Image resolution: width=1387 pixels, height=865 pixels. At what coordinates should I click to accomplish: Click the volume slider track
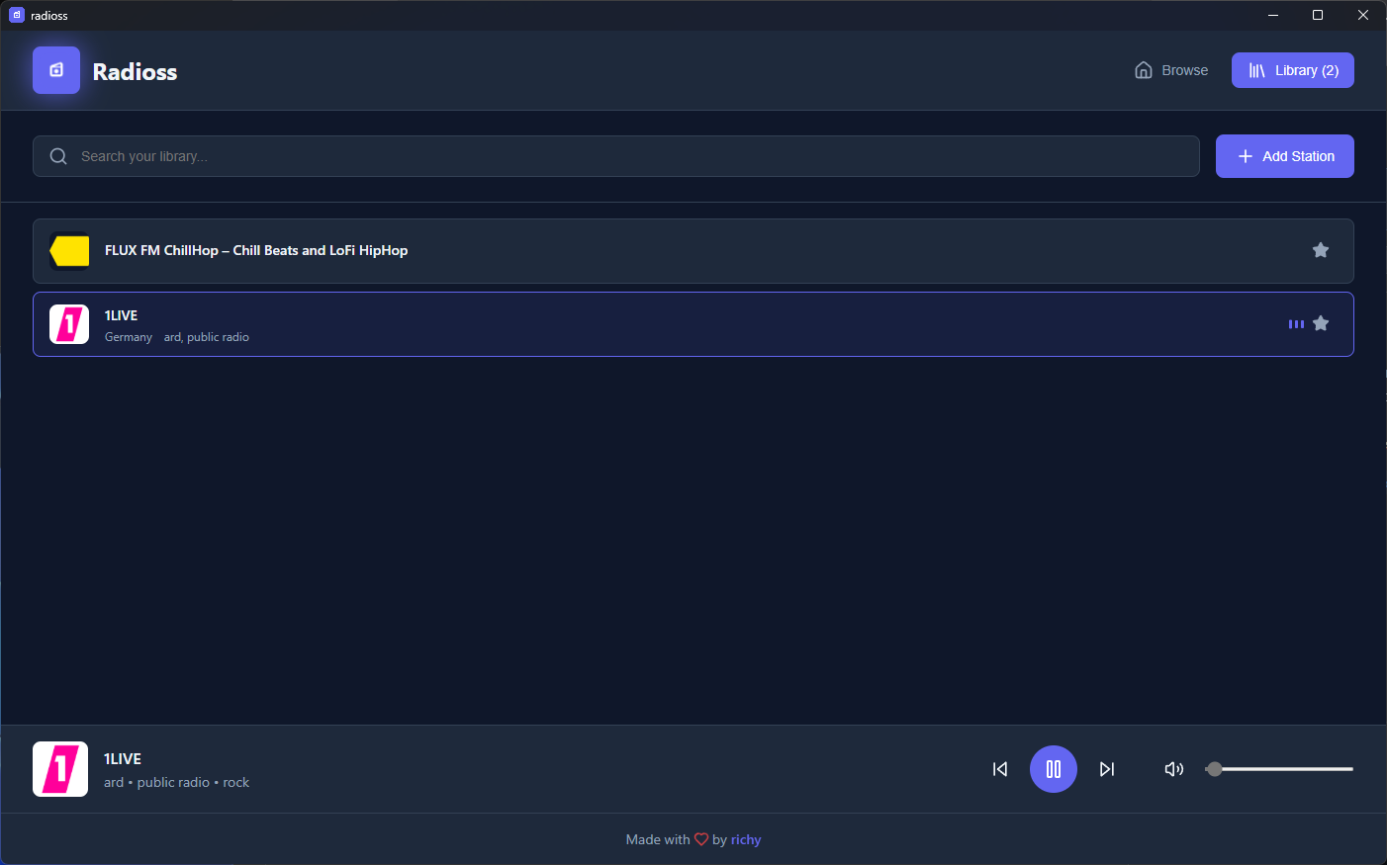point(1279,769)
